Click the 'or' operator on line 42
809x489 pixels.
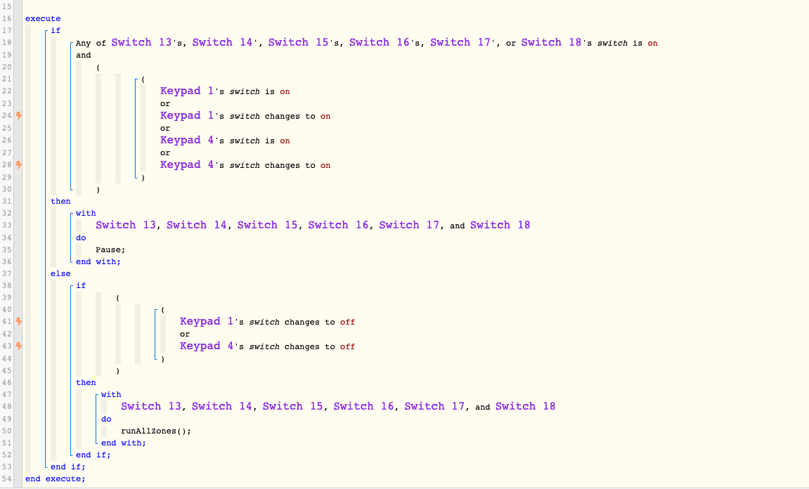185,334
